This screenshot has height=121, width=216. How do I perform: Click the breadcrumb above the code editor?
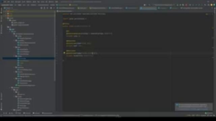click(x=65, y=11)
